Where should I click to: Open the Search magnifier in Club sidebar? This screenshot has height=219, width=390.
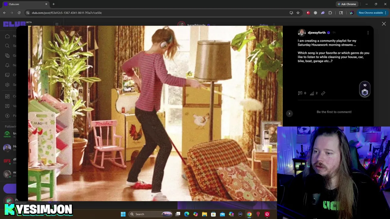point(7,46)
